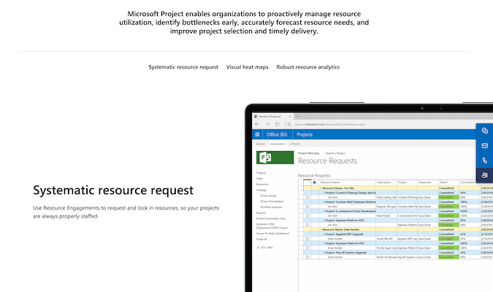Click the pencil icon beside EDIT LINKS
Viewport: 493px width, 292px height.
tap(258, 247)
